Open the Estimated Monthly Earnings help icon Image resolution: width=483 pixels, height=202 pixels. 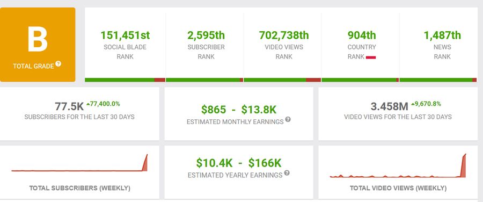(288, 119)
